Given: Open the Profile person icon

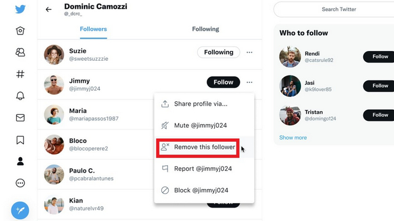Looking at the screenshot, I should click(x=20, y=161).
